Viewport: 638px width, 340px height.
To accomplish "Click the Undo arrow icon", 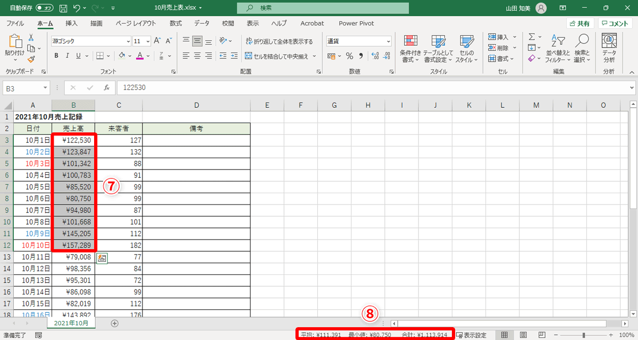I will [x=77, y=8].
